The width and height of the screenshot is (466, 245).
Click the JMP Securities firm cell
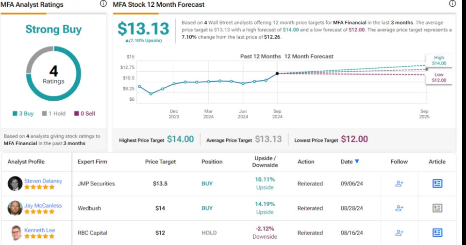pos(96,184)
